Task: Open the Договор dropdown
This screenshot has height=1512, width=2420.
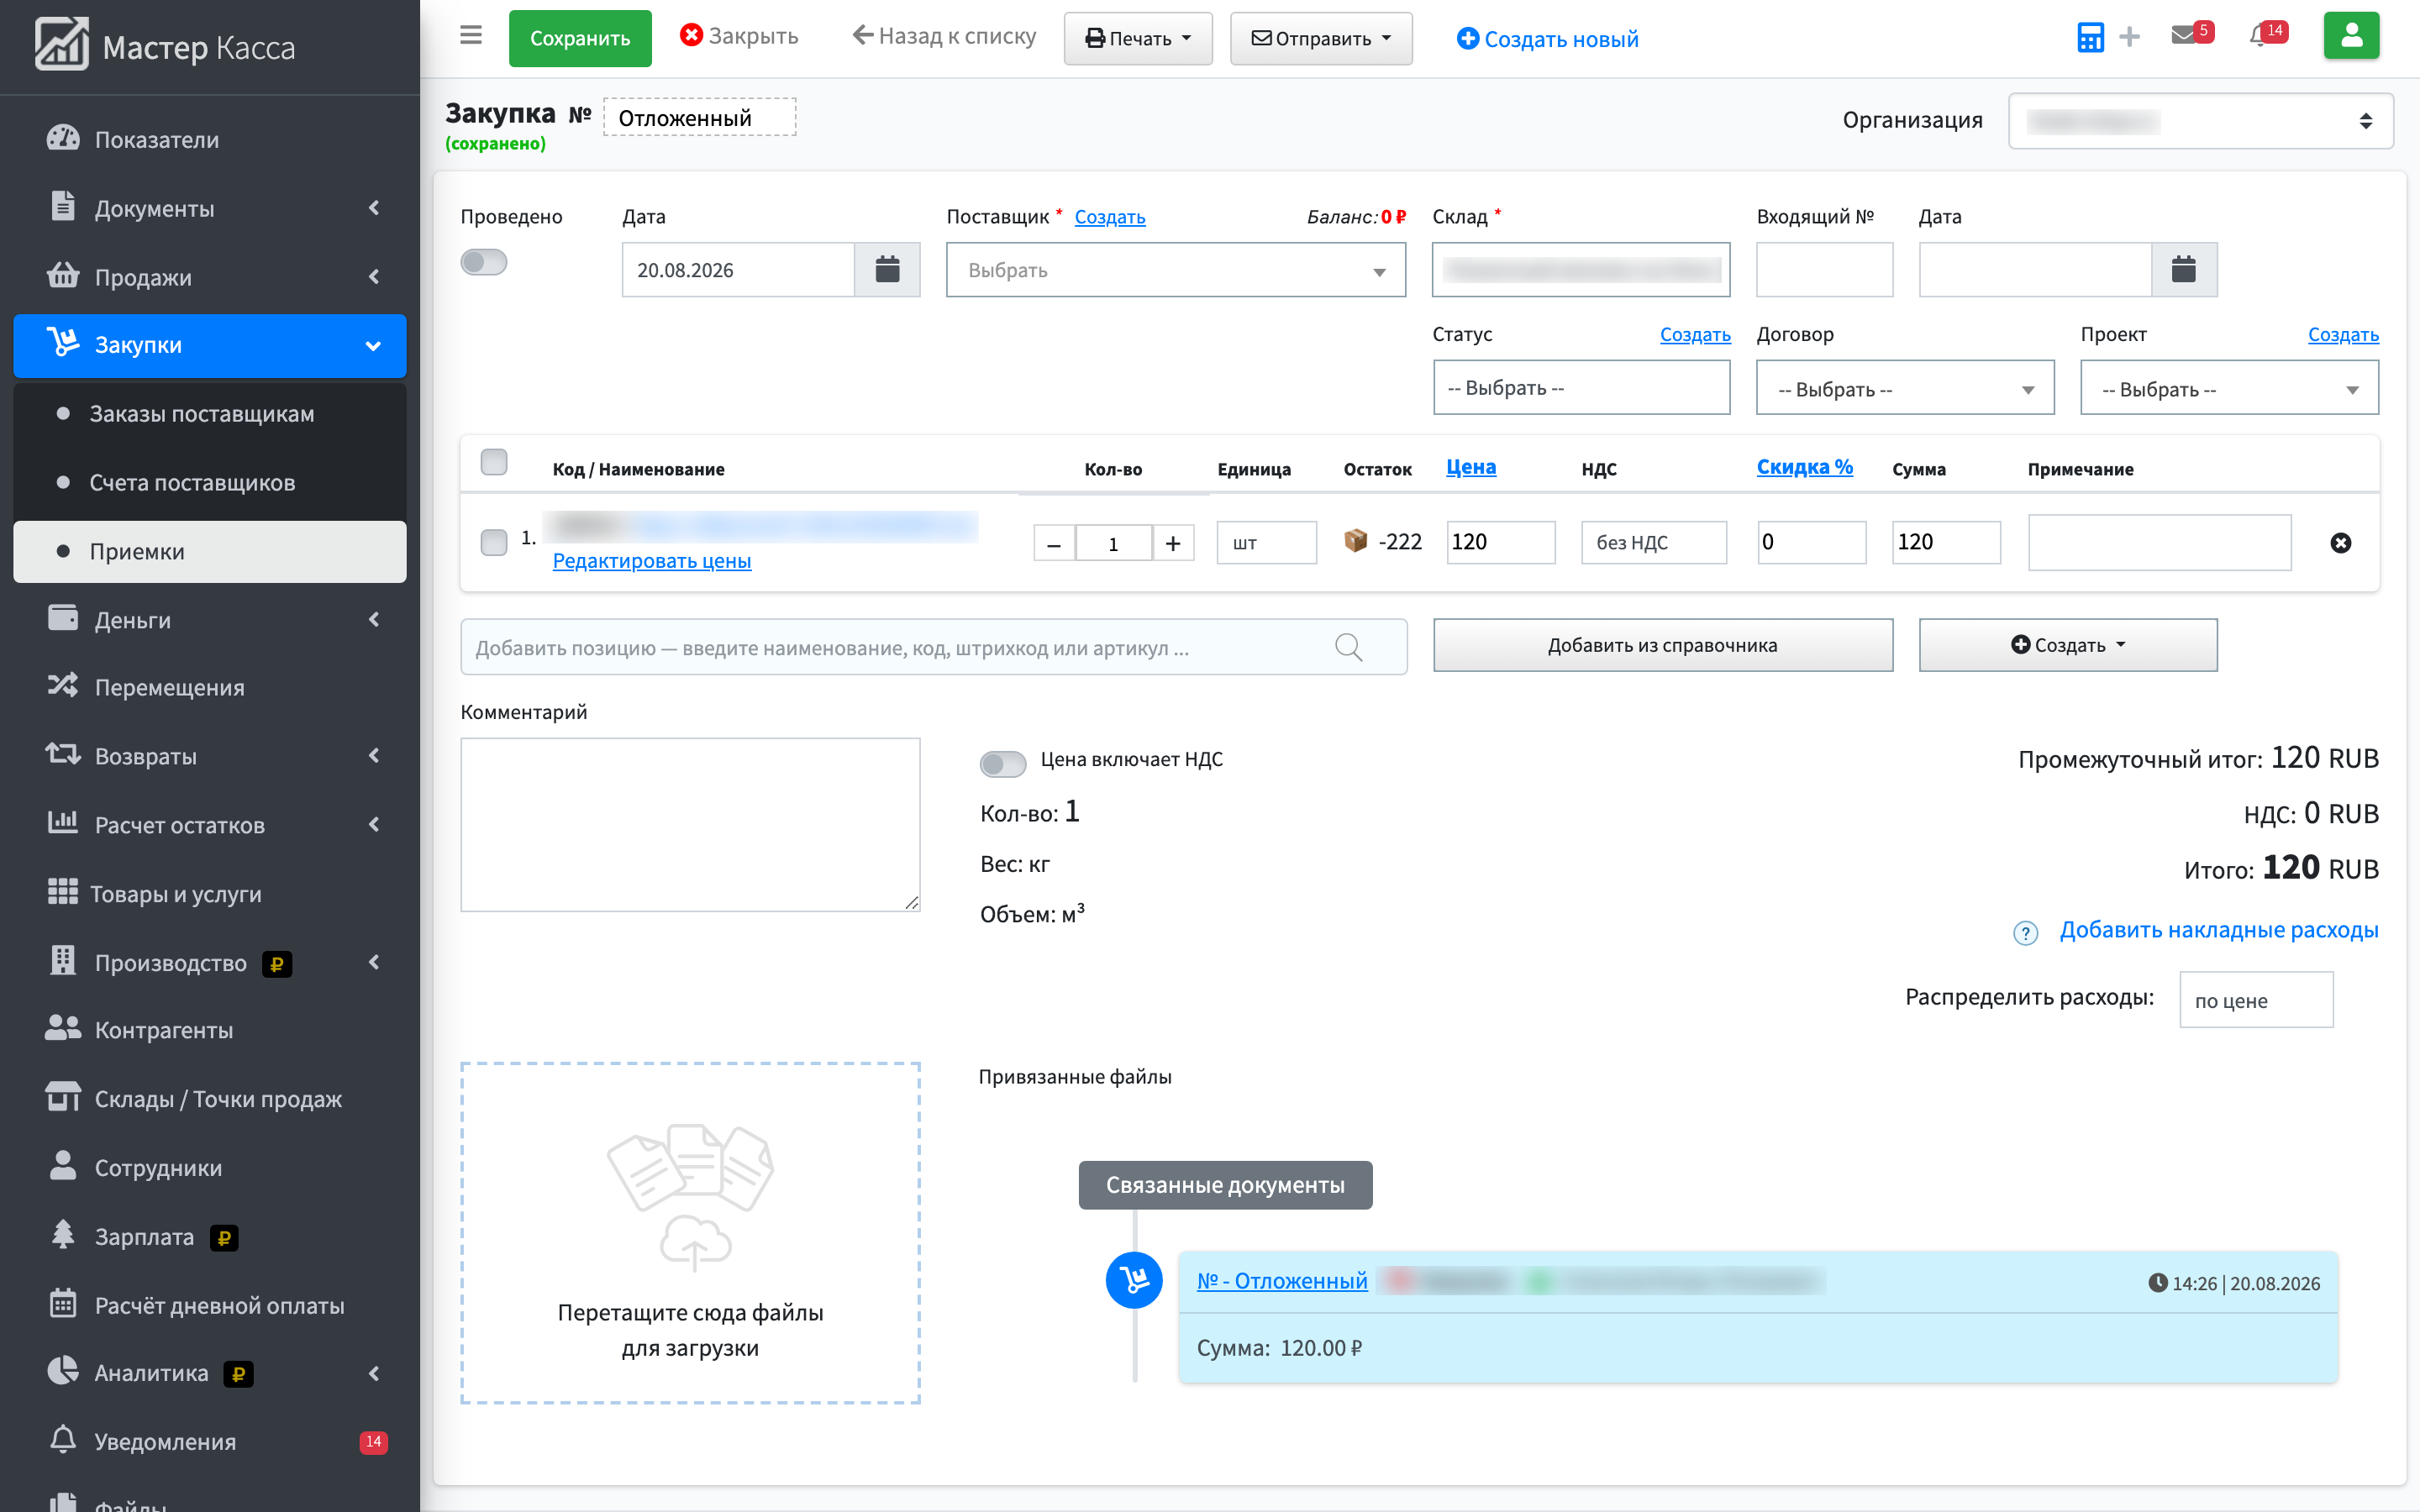Action: click(1905, 388)
